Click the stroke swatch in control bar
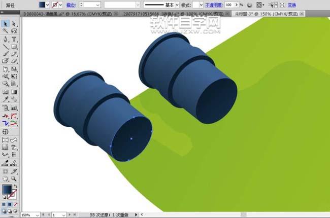This screenshot has width=330, height=218. 55,5
